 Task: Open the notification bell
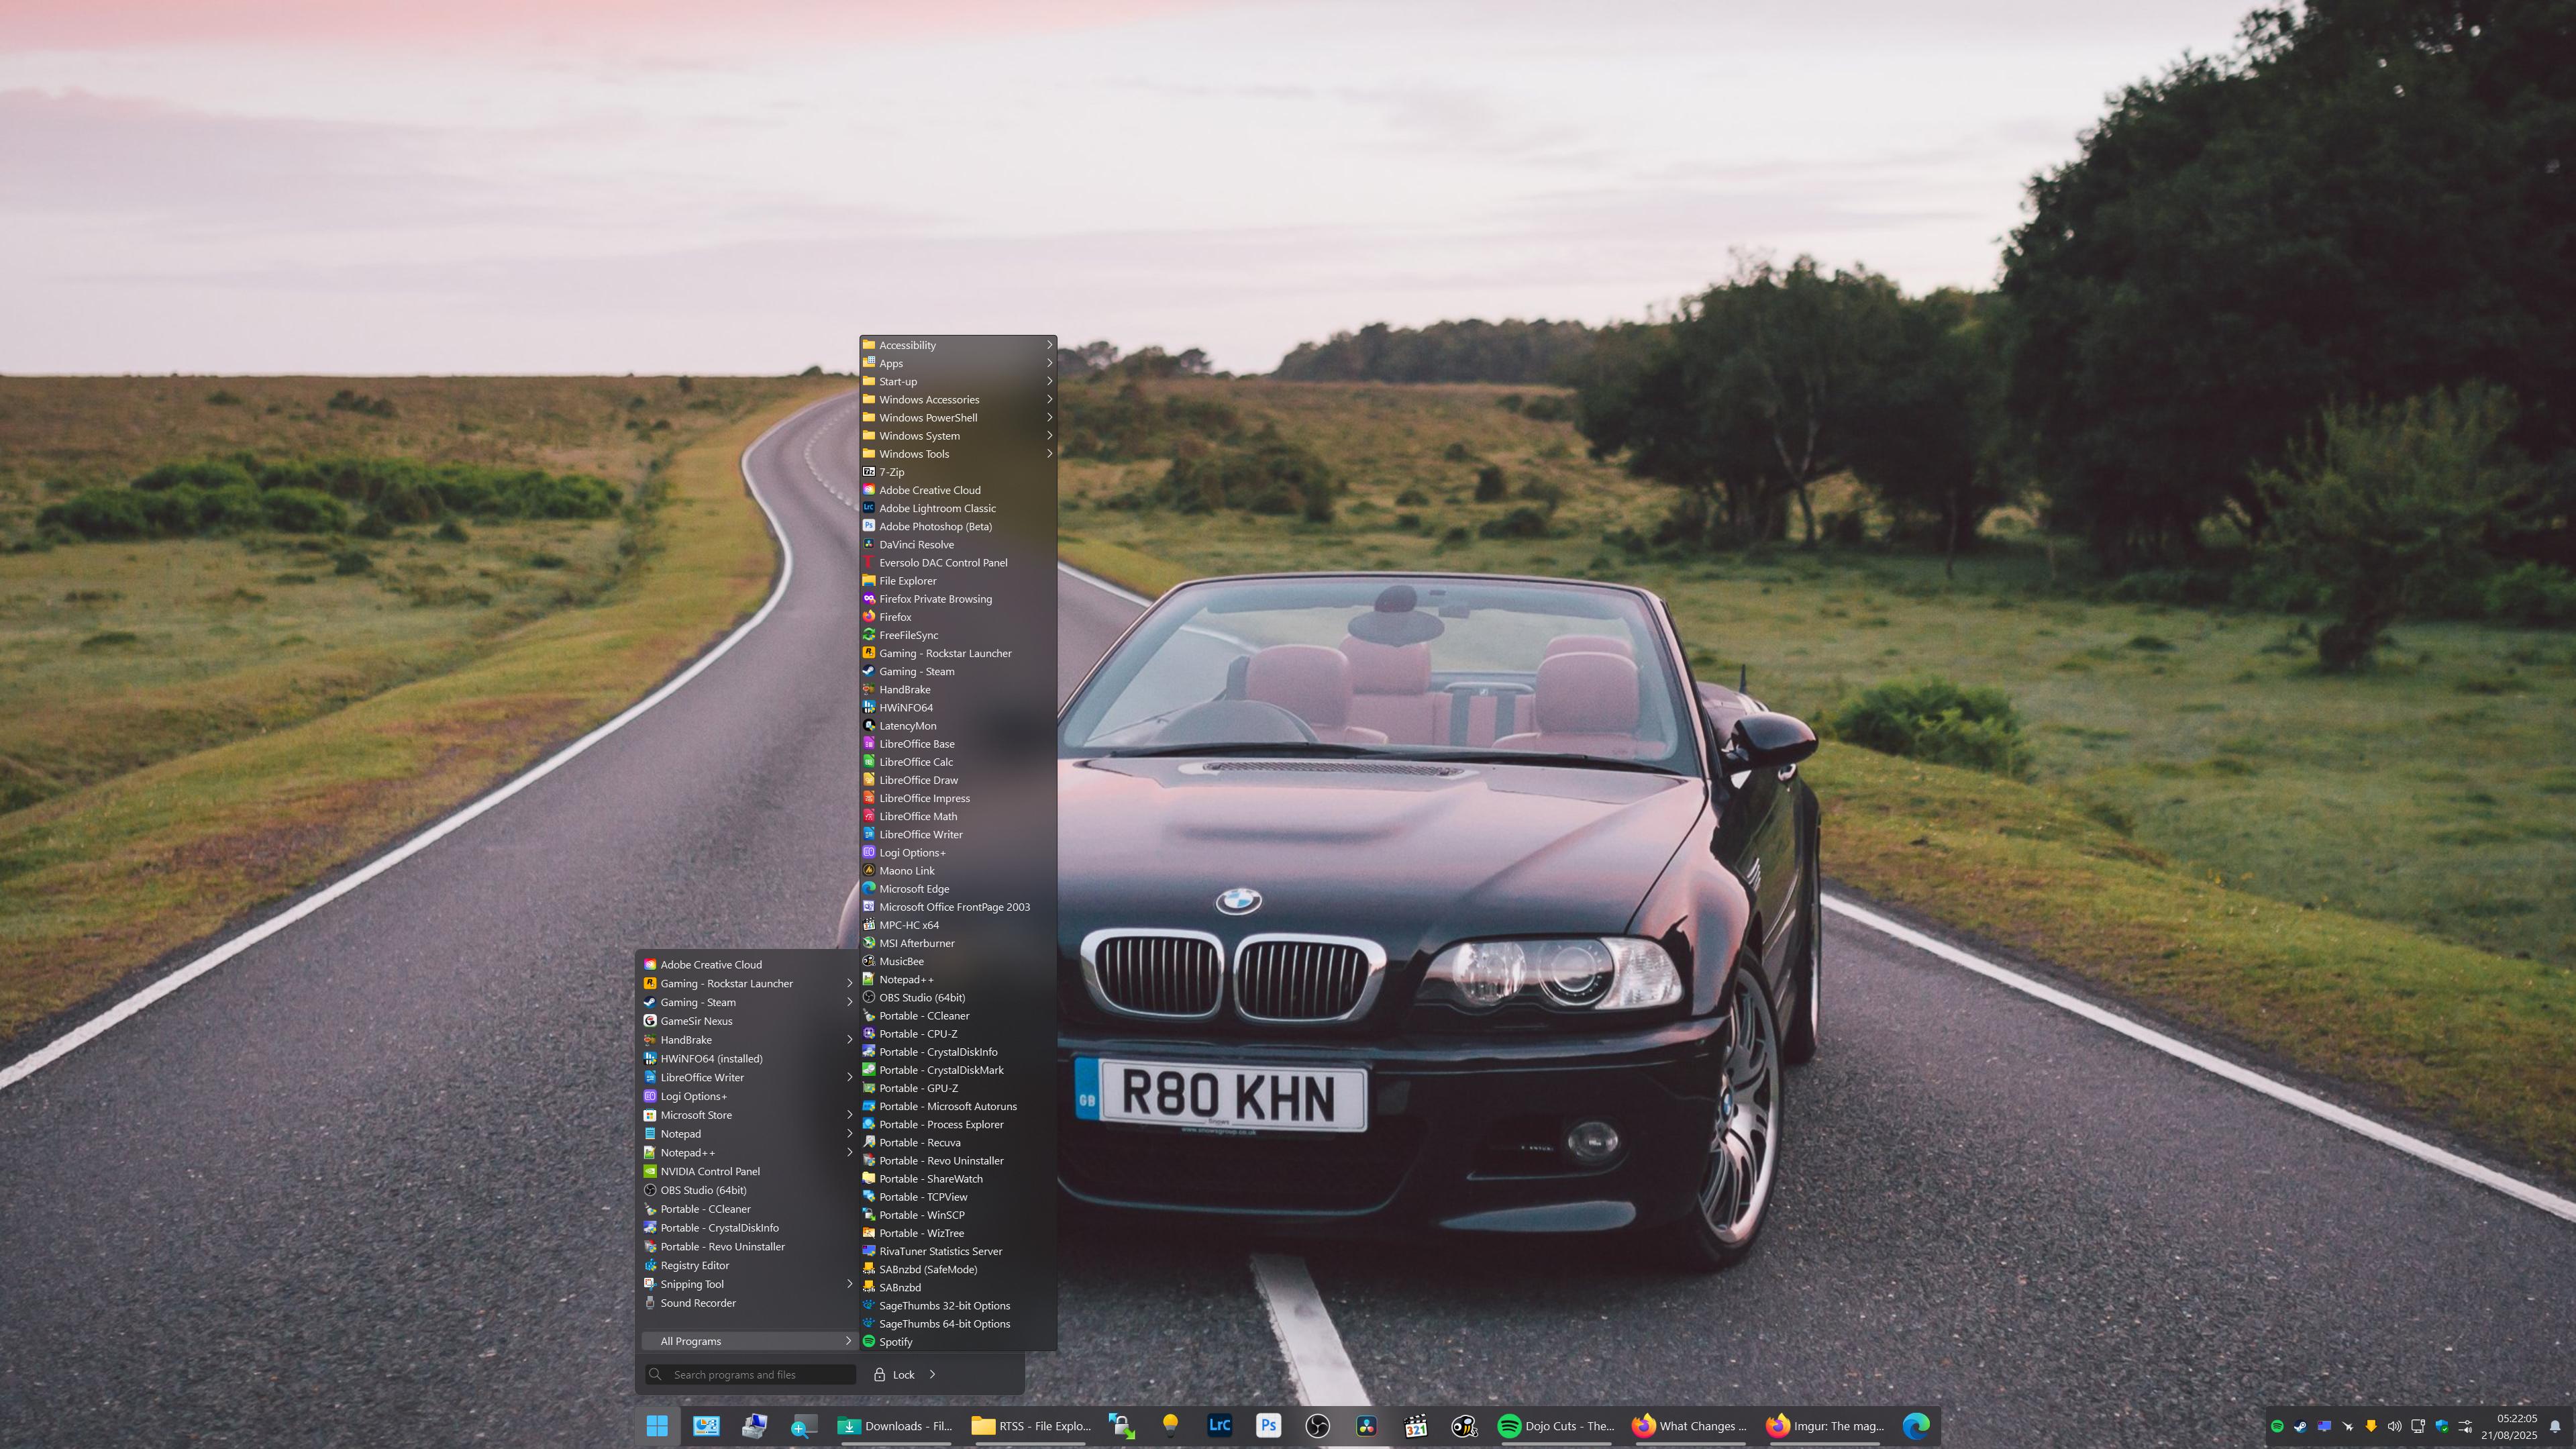(x=2554, y=1426)
